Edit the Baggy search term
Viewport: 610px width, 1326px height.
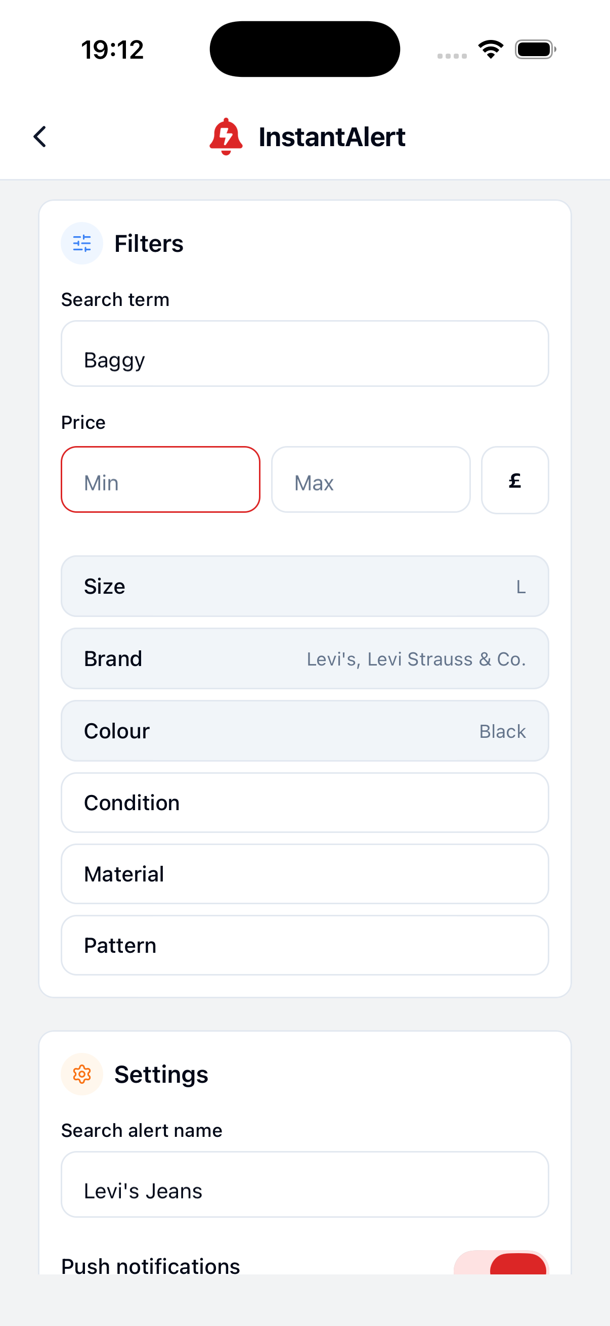click(x=304, y=353)
